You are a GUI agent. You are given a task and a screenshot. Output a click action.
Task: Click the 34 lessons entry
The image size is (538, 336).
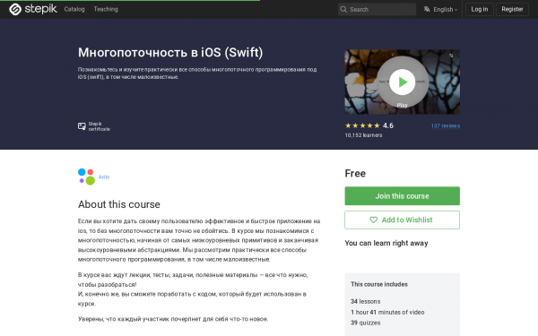(x=366, y=301)
